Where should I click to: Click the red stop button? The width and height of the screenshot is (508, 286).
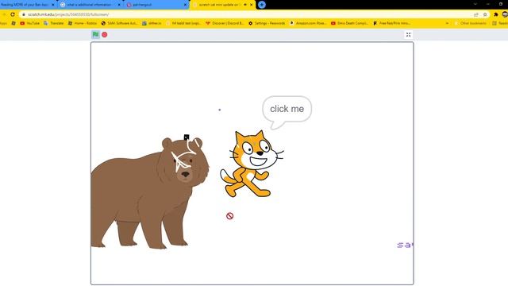pos(105,35)
